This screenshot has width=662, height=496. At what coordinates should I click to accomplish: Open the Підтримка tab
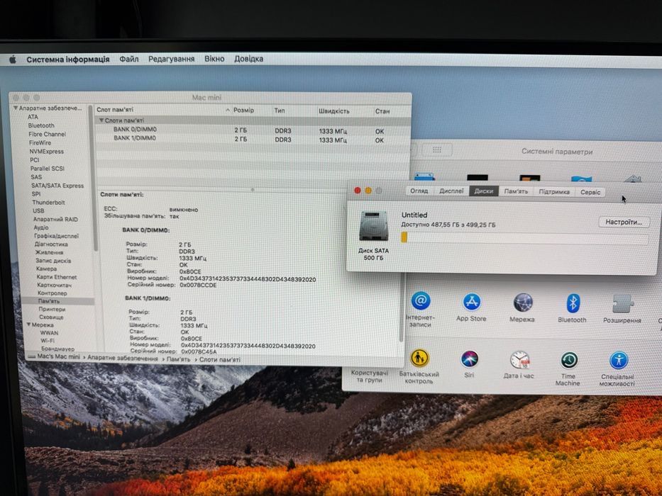tap(554, 192)
